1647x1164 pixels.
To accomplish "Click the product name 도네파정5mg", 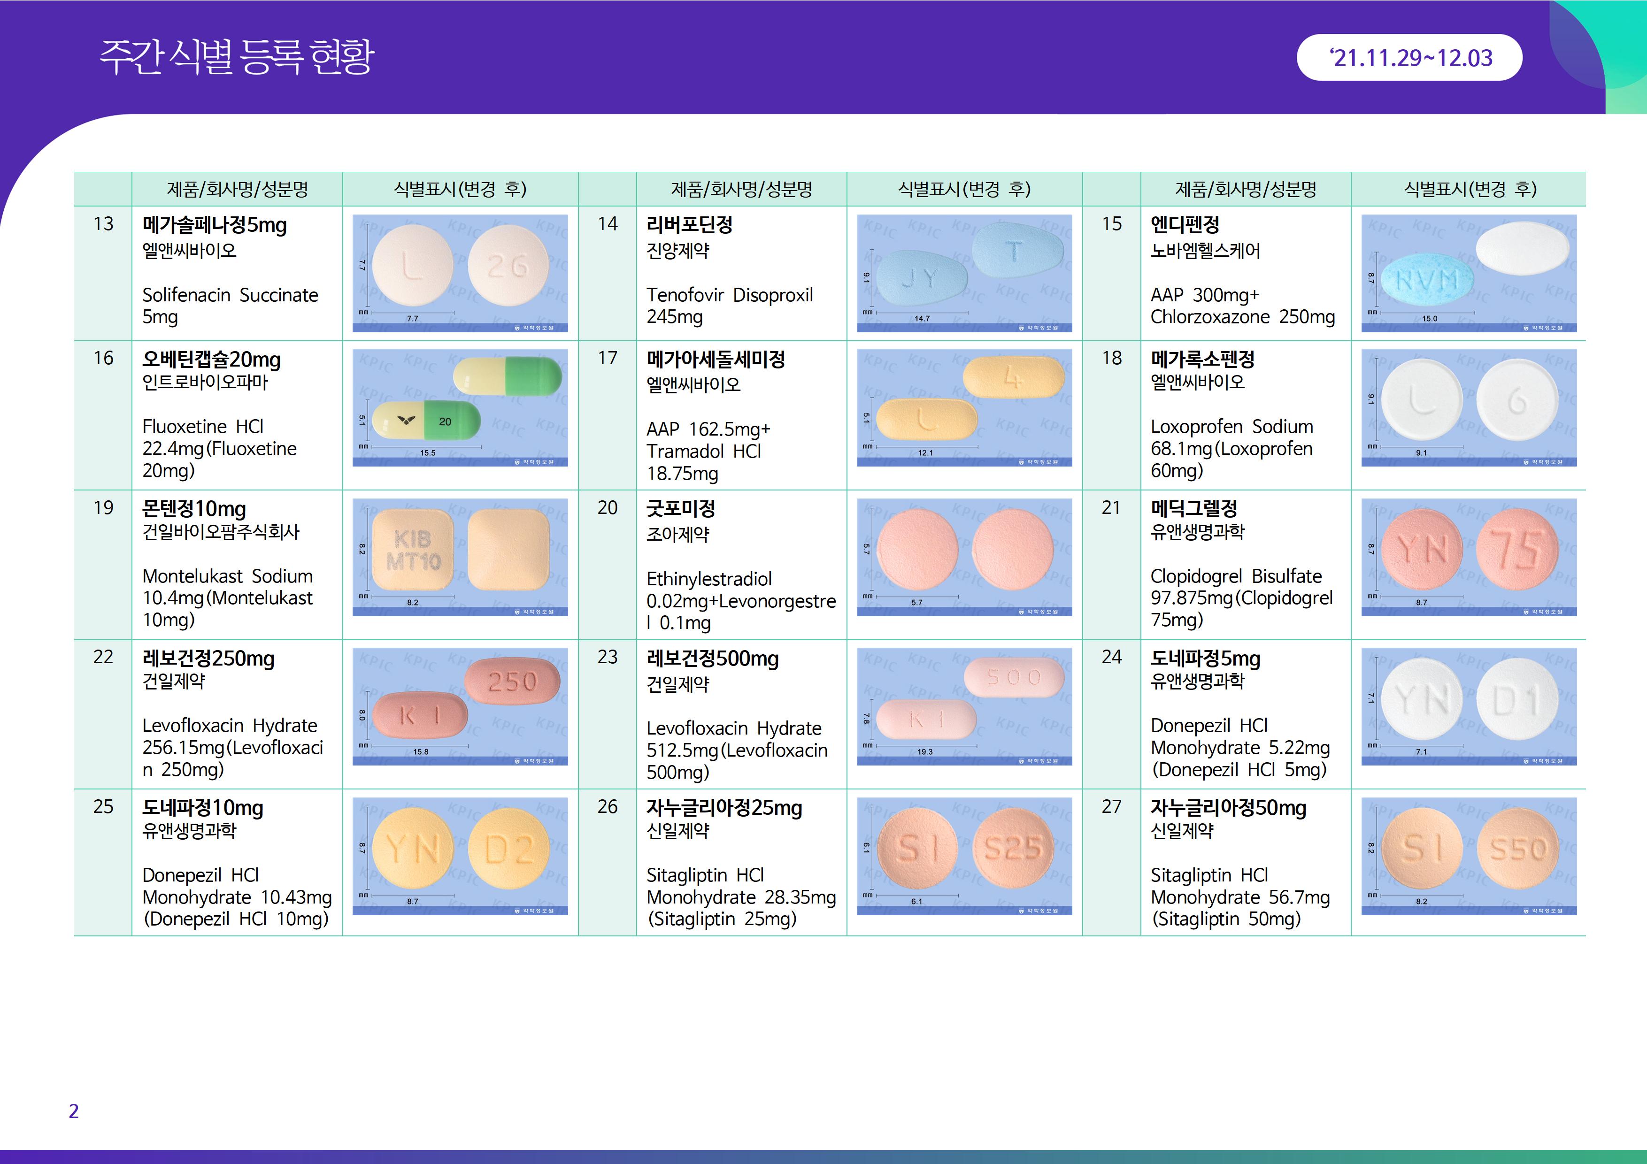I will pyautogui.click(x=1205, y=659).
